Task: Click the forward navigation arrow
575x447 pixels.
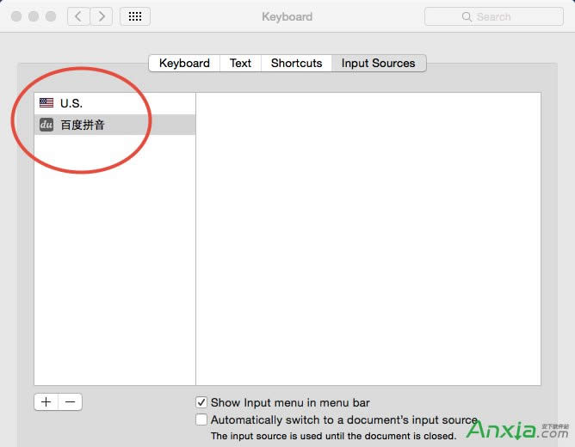Action: coord(102,16)
